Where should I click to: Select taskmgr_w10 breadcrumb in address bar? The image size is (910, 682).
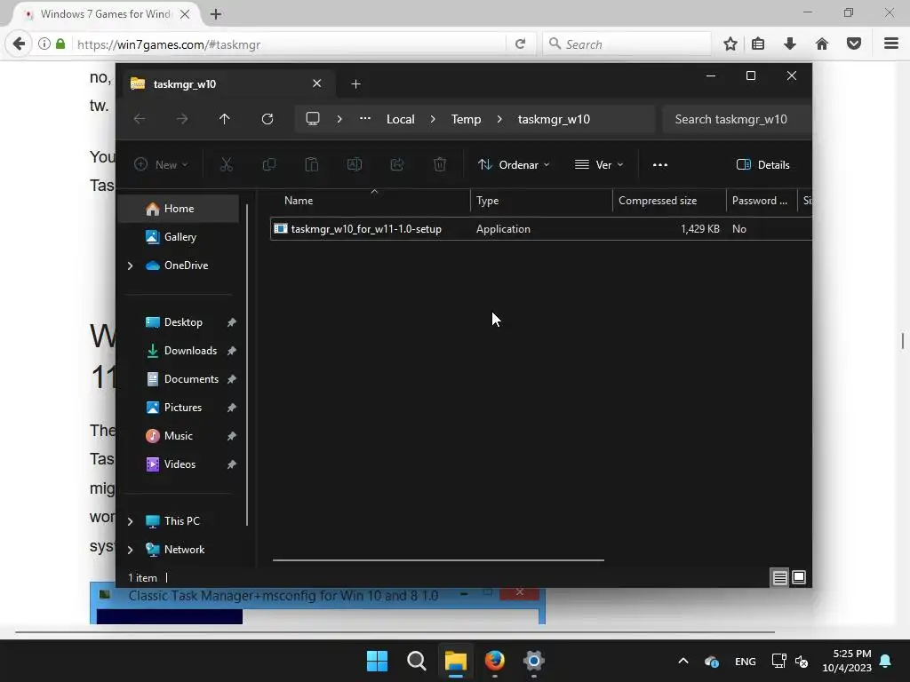point(554,119)
